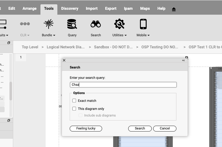Click the CLR three-dots icon

(25, 24)
